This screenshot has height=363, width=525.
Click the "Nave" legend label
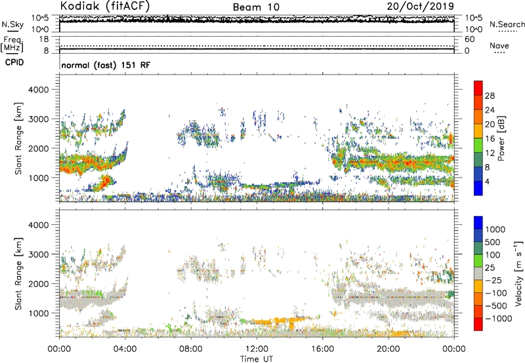pos(499,45)
